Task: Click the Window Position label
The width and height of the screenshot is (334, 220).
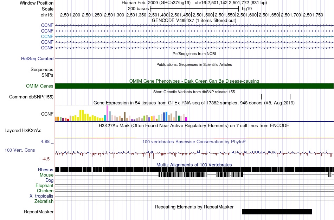Action: 37,3
